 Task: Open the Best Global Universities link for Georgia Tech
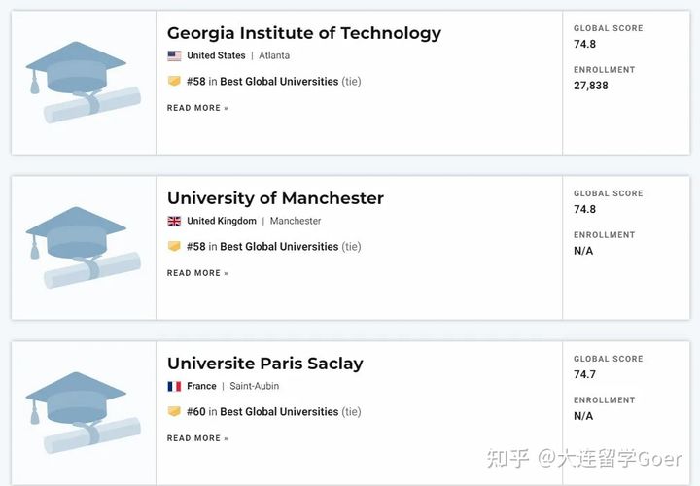(279, 82)
